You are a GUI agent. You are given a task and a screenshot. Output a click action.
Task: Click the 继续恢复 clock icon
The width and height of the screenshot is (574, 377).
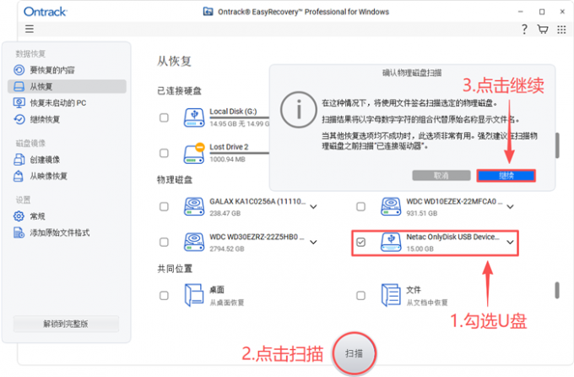[x=19, y=119]
